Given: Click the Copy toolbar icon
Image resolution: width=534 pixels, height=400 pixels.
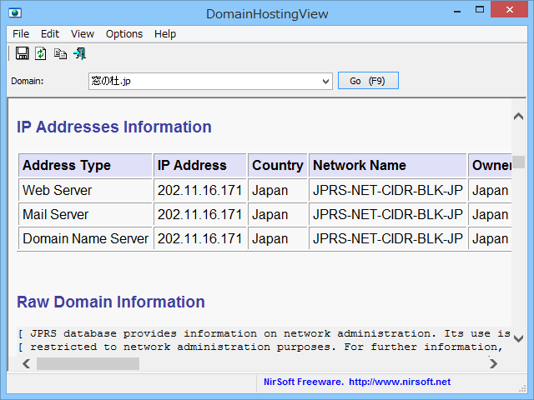Looking at the screenshot, I should [60, 53].
